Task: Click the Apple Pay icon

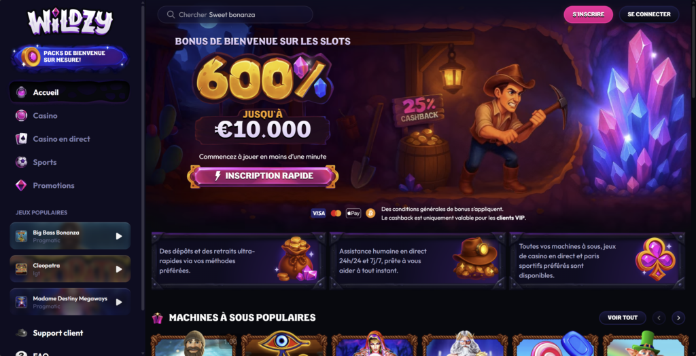Action: coord(353,214)
